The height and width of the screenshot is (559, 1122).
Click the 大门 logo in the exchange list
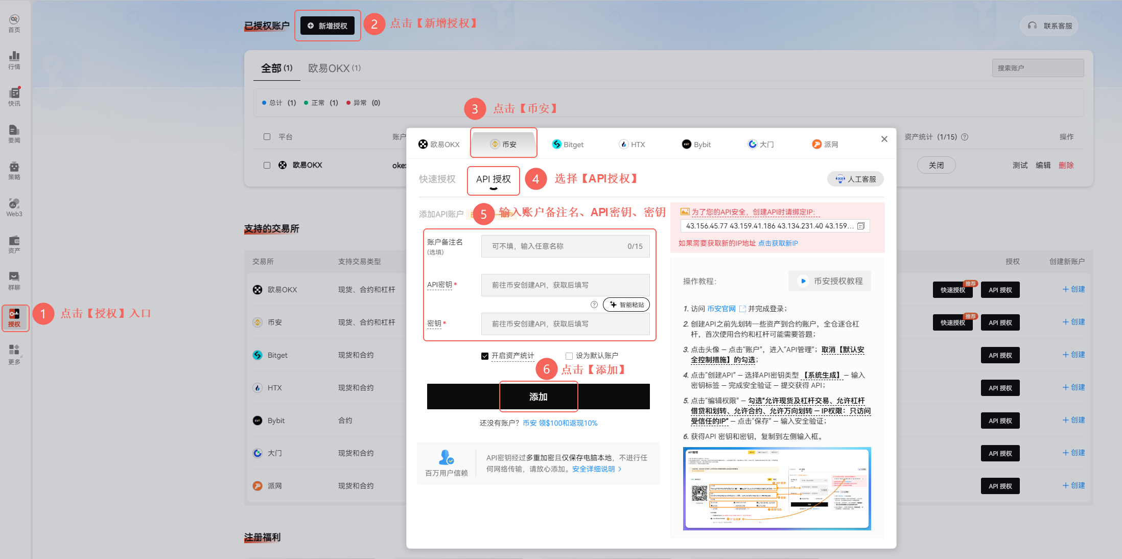point(258,453)
